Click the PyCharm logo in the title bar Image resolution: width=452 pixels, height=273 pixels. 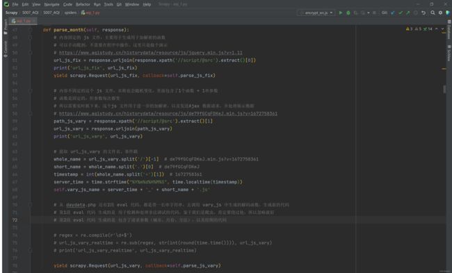[x=6, y=4]
